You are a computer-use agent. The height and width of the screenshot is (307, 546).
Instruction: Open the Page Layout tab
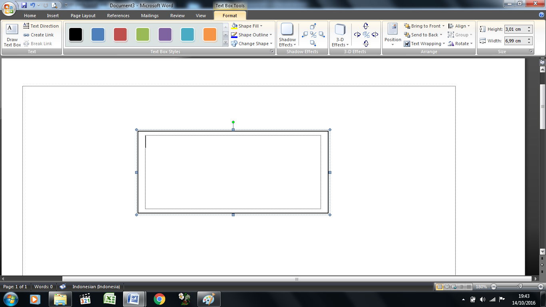pos(83,16)
